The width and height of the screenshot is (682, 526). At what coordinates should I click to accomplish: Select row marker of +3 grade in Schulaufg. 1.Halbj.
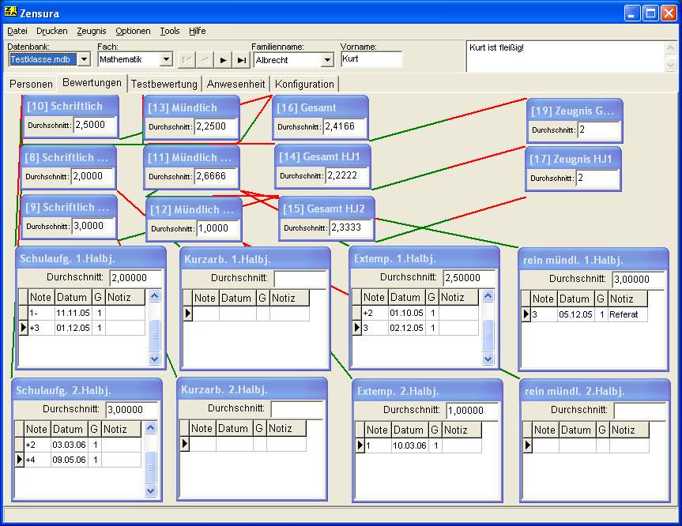pos(23,328)
